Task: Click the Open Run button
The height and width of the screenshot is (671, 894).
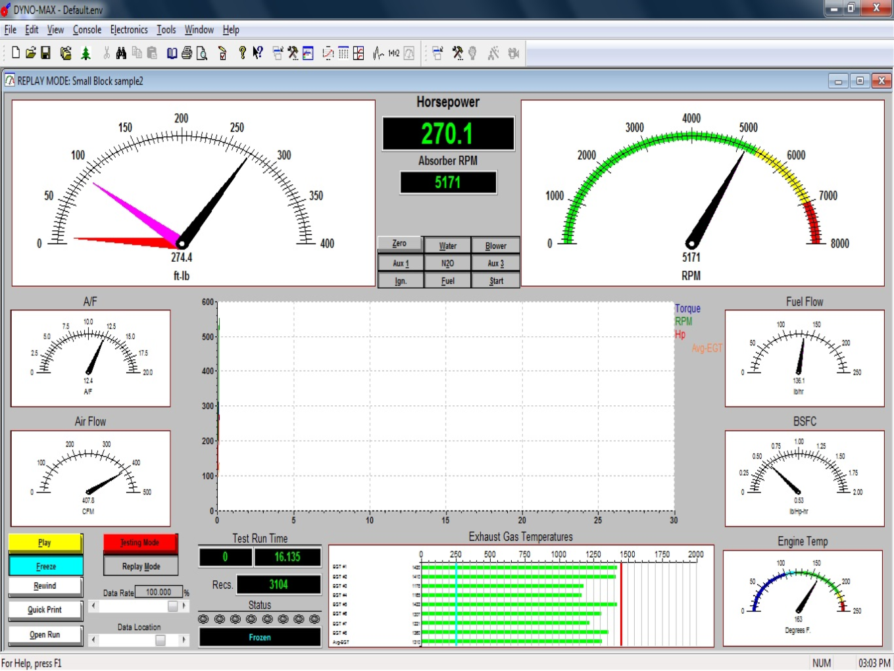Action: point(45,635)
